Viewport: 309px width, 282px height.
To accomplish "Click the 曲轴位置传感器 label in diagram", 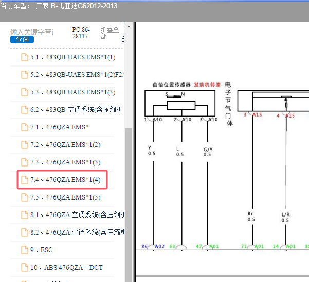I will tap(172, 85).
